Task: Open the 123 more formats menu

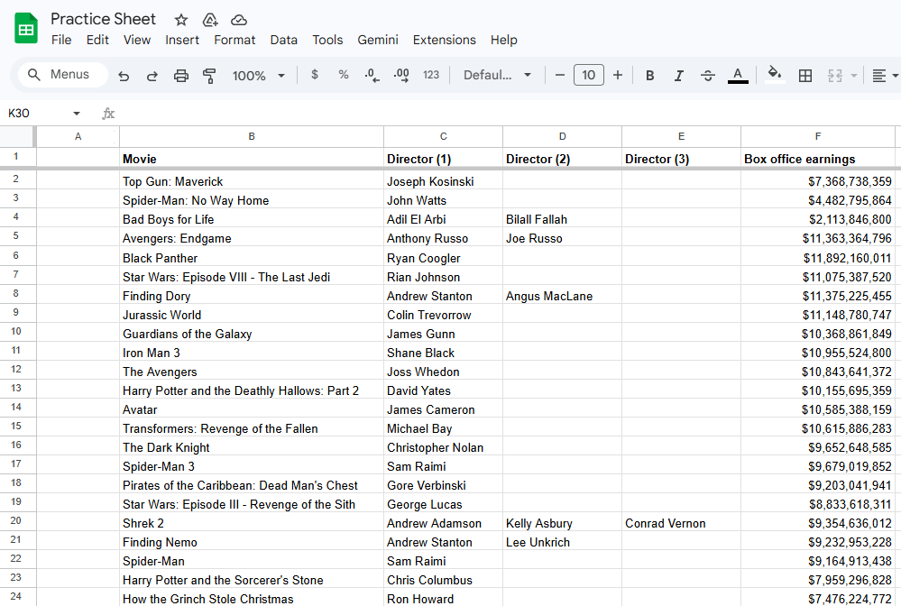Action: (431, 75)
